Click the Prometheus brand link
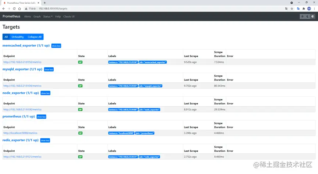 [x=11, y=17]
